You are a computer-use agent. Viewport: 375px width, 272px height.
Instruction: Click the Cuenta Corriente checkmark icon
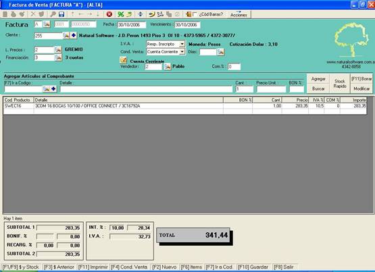[124, 60]
